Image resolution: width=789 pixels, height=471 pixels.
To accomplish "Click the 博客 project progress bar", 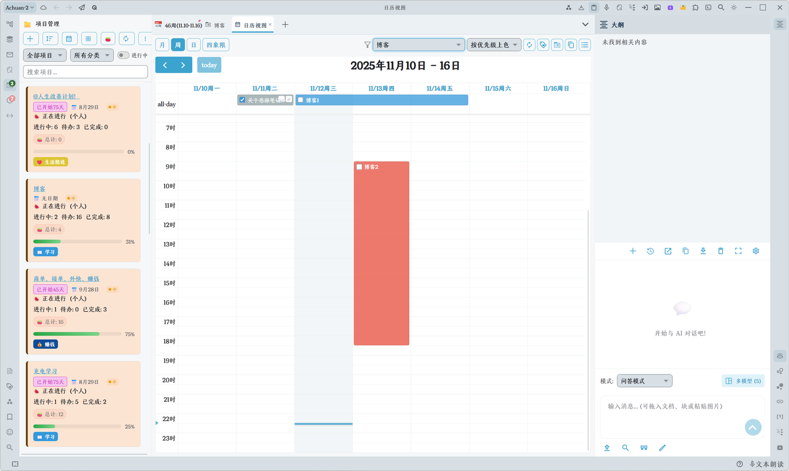I will coord(77,242).
